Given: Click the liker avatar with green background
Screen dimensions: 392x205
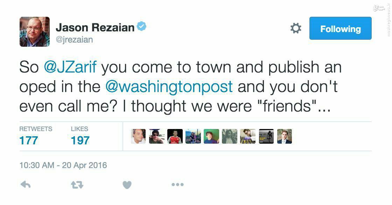Looking at the screenshot, I should click(x=211, y=136).
